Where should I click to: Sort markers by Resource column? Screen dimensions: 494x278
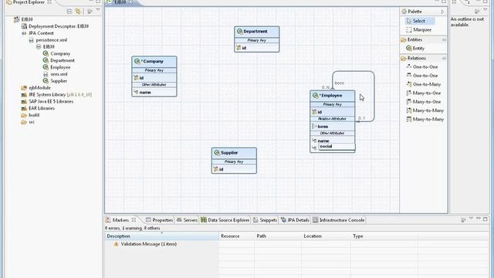(237, 236)
